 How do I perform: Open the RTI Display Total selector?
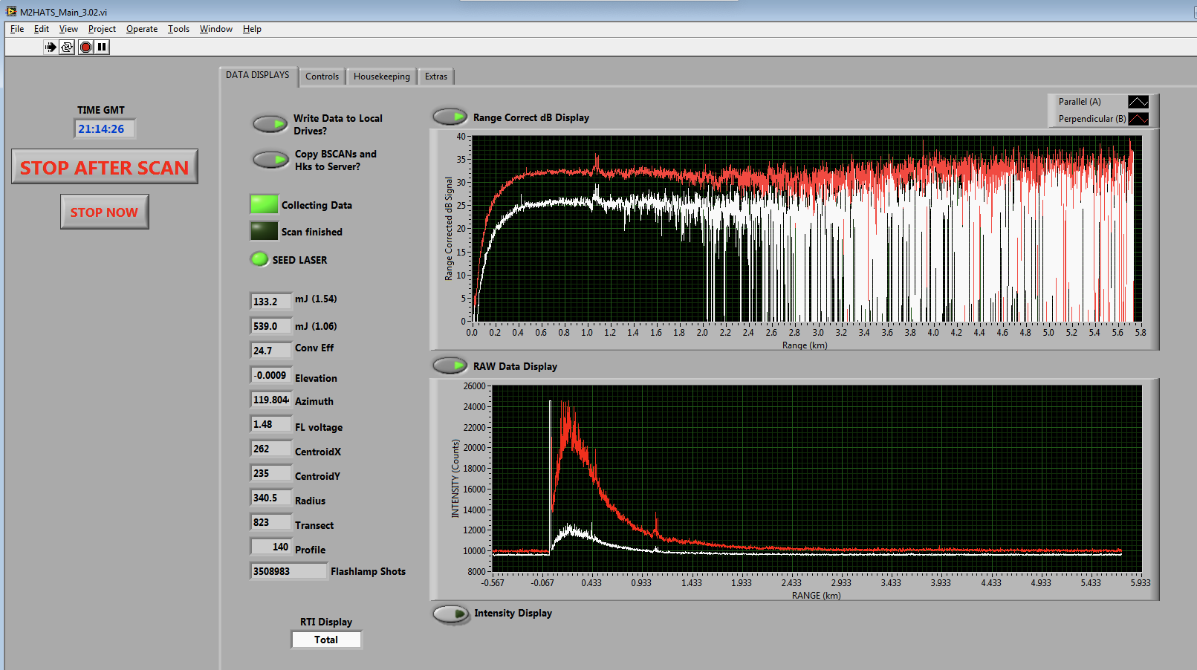pyautogui.click(x=326, y=640)
